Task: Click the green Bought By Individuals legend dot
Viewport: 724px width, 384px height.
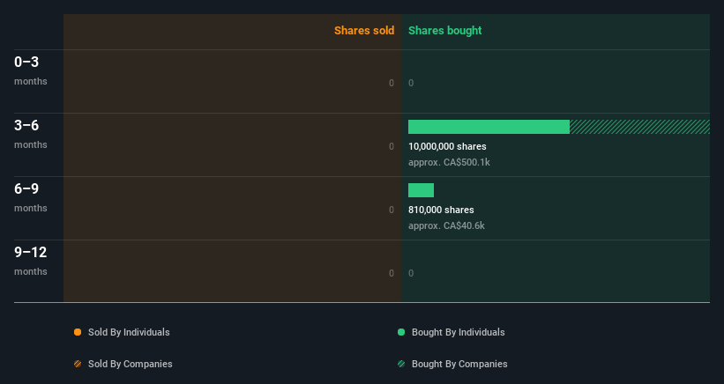Action: click(401, 332)
